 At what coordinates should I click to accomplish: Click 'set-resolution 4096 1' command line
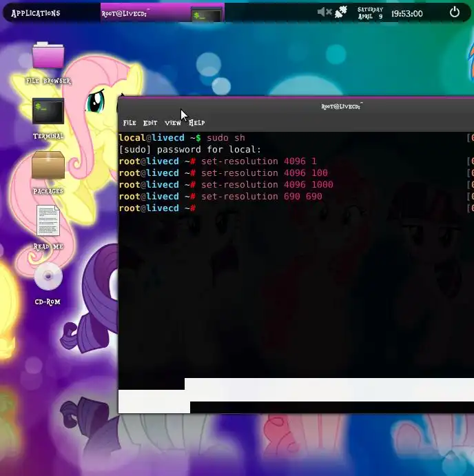click(x=258, y=161)
